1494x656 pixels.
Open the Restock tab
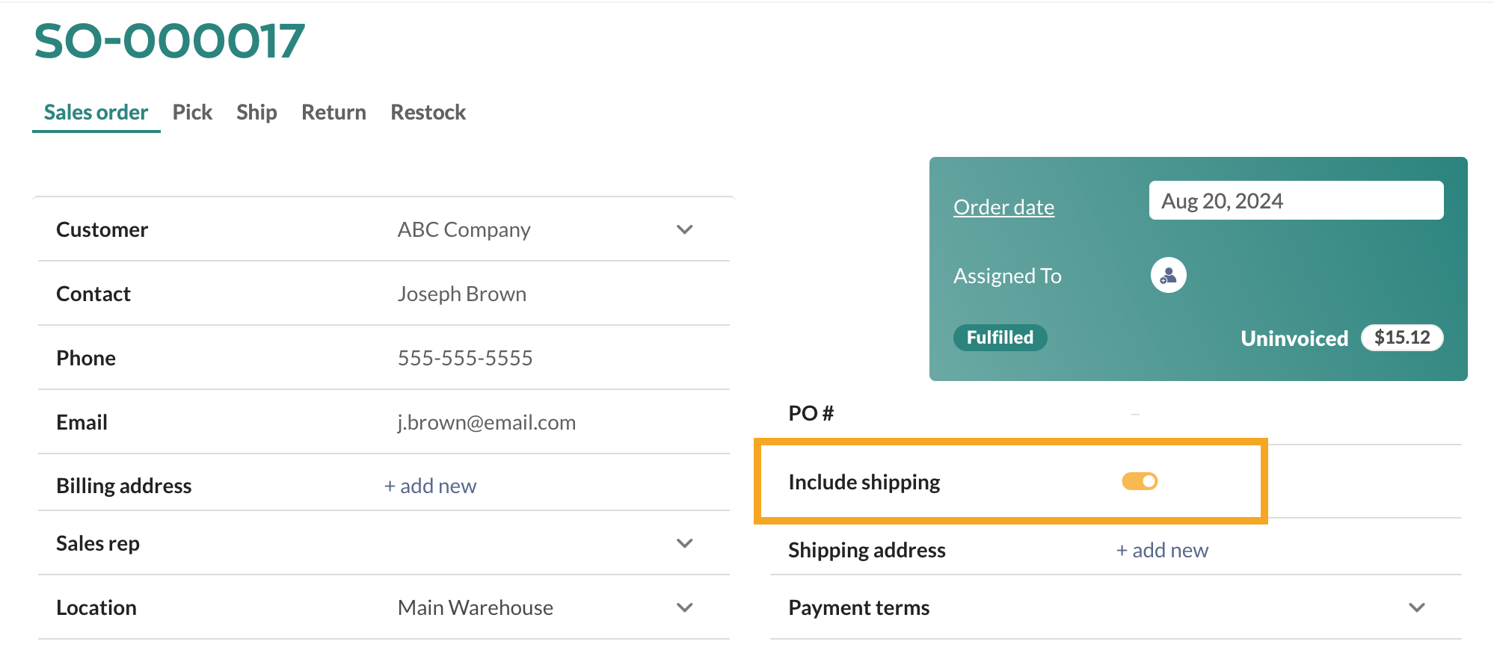point(428,112)
